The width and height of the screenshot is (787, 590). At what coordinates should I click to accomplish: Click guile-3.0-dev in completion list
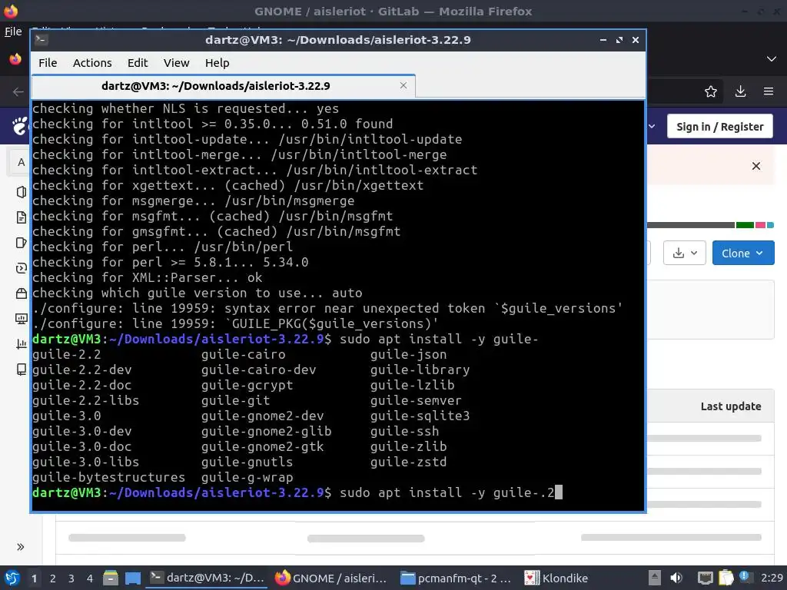pos(81,432)
